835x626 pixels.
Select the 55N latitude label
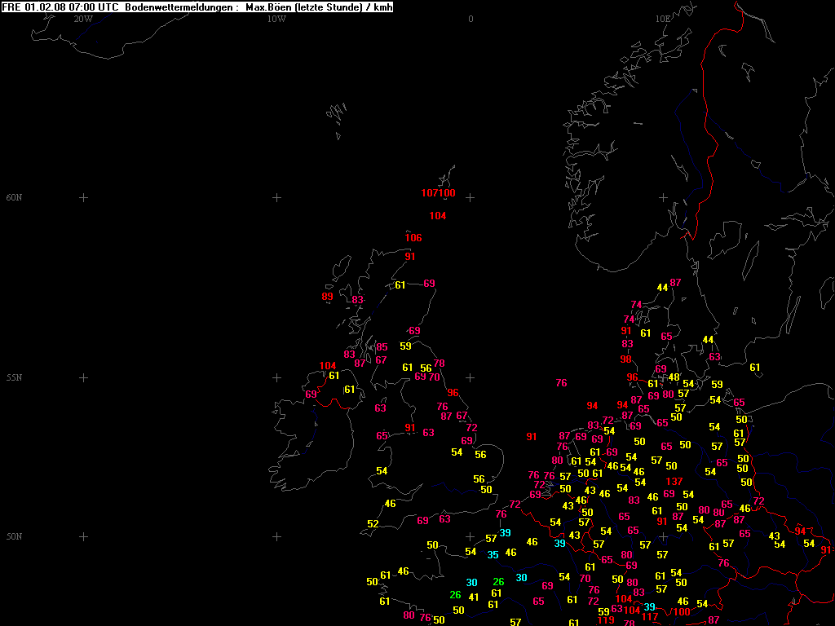pyautogui.click(x=15, y=378)
